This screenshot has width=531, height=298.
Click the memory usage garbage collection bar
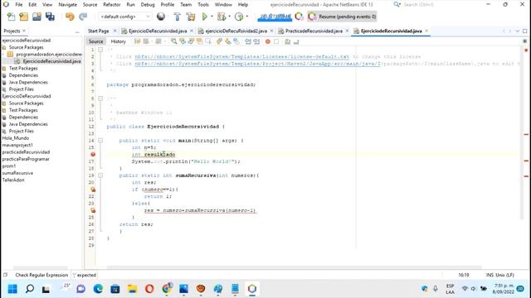click(275, 17)
